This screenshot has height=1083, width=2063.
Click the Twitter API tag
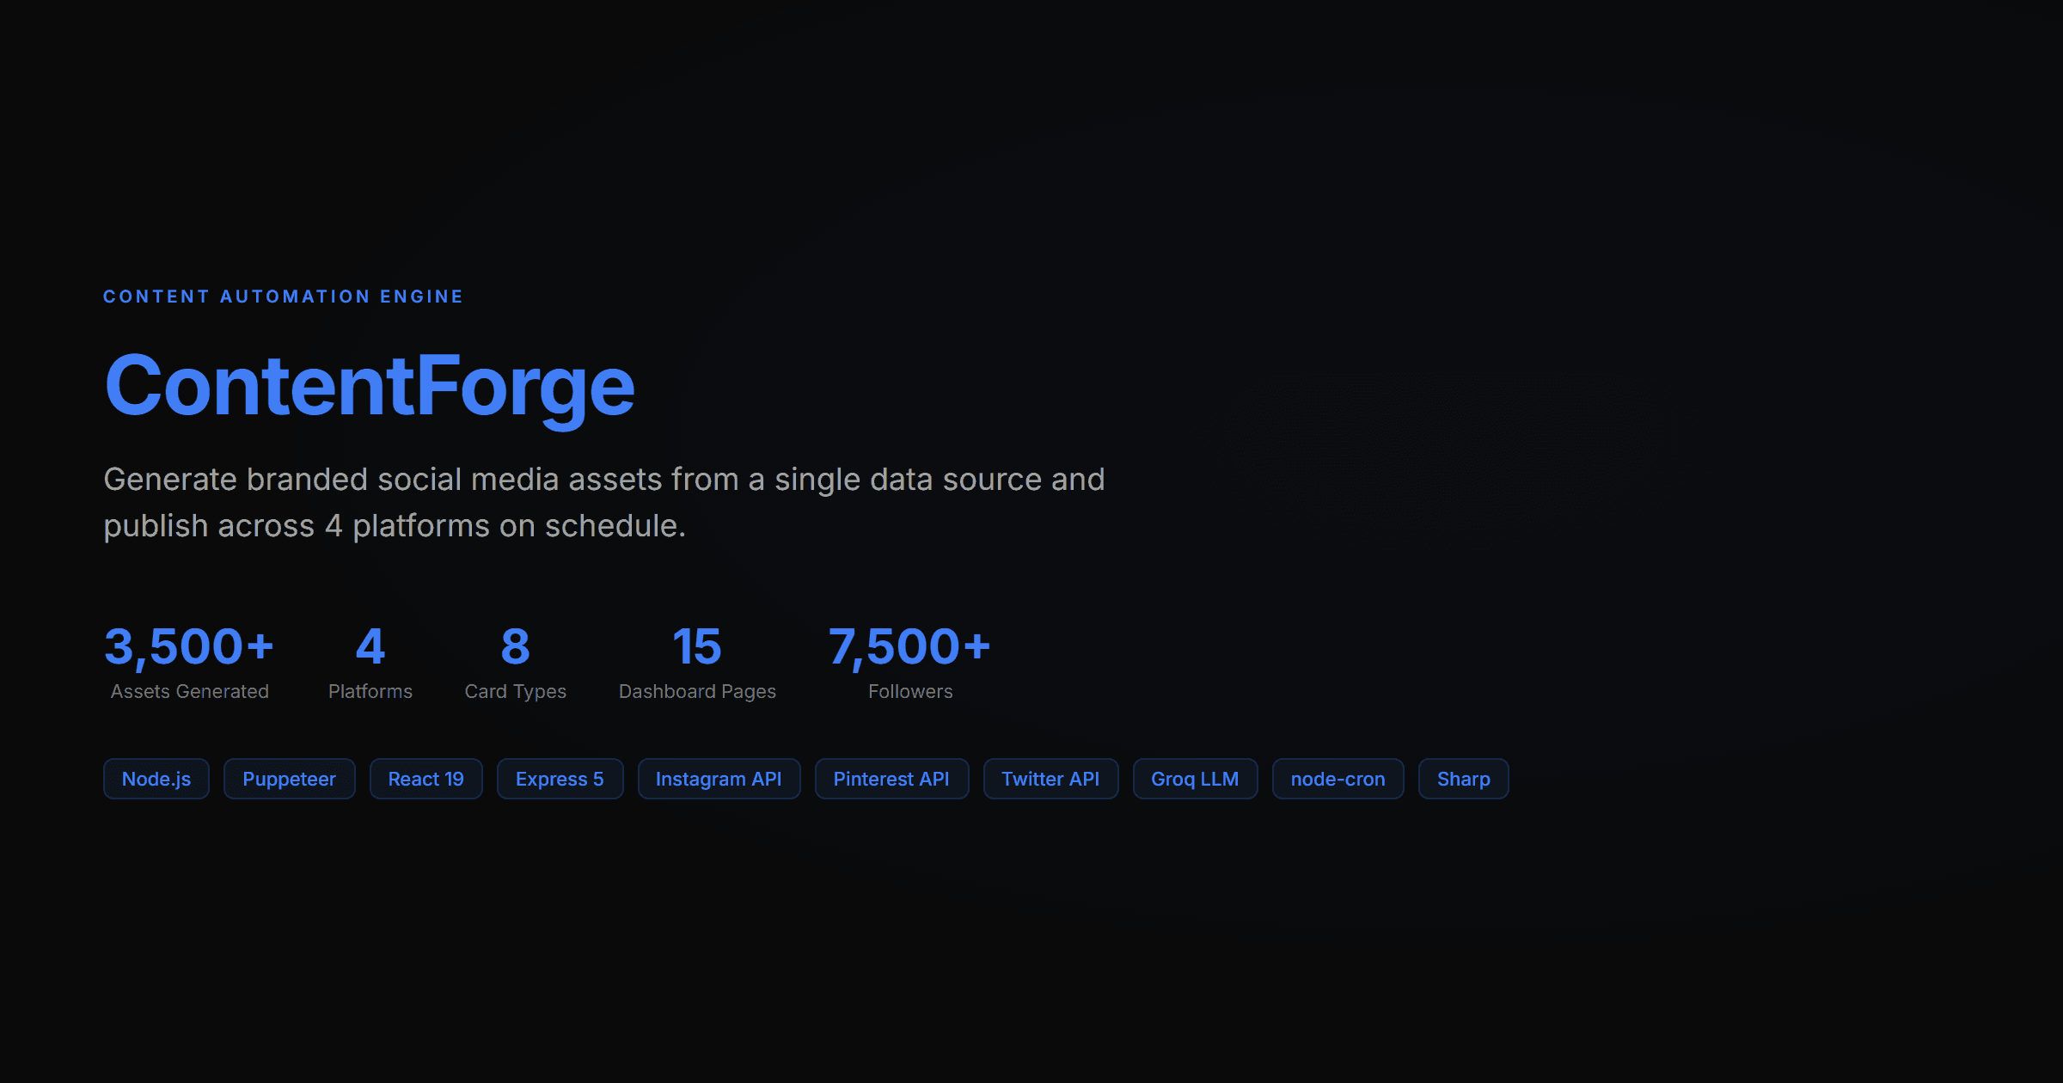point(1050,778)
